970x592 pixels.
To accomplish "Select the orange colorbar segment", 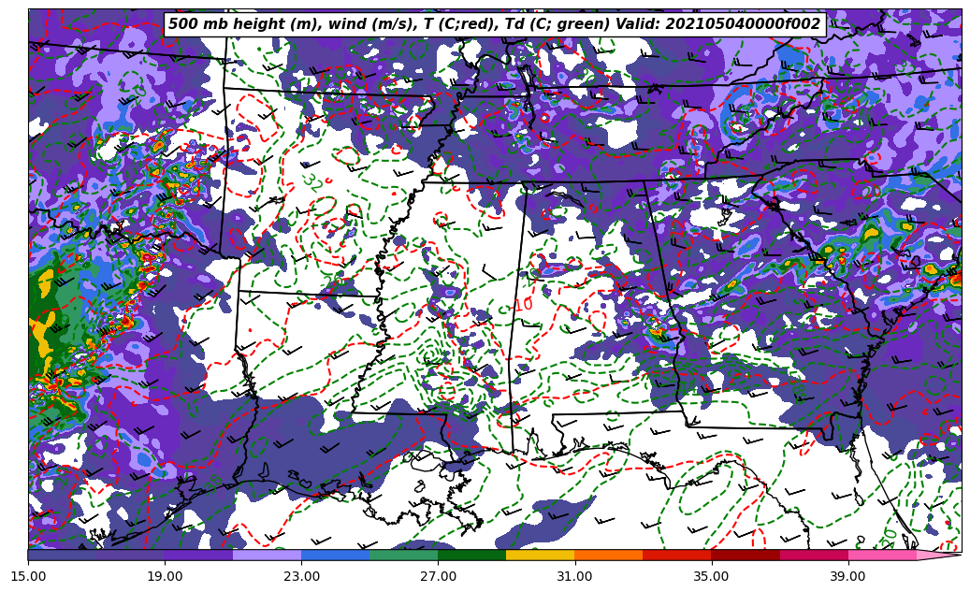I will tap(608, 555).
